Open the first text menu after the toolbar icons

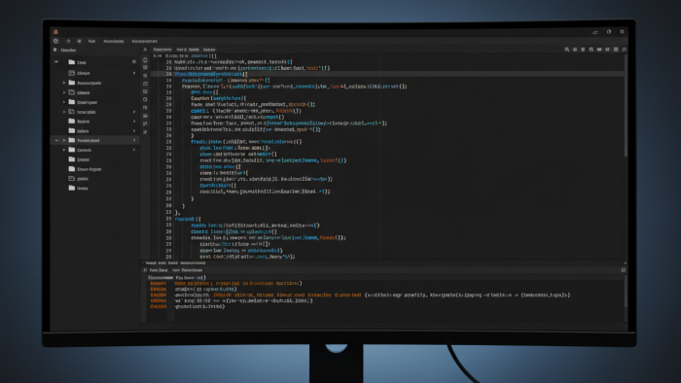pyautogui.click(x=91, y=41)
